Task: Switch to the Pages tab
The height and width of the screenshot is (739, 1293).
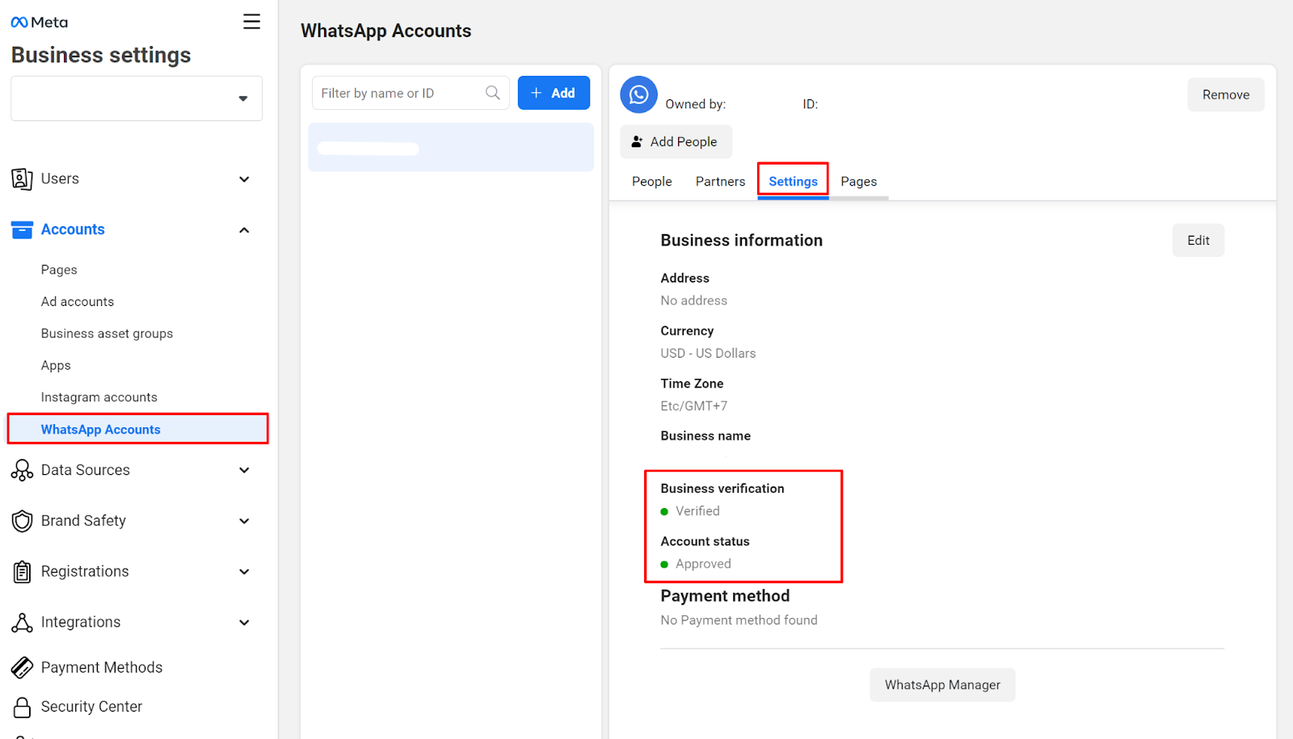Action: click(858, 182)
